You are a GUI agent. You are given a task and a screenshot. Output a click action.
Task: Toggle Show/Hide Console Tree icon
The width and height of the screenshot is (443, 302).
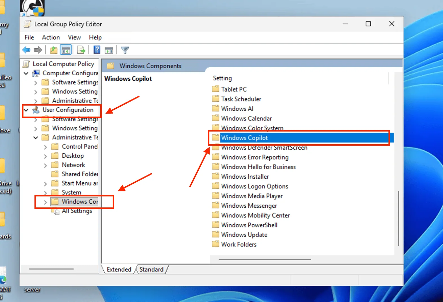pos(66,50)
